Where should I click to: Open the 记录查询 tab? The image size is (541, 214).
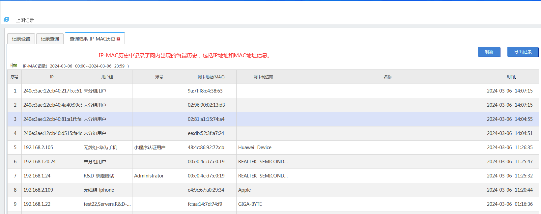(x=50, y=39)
